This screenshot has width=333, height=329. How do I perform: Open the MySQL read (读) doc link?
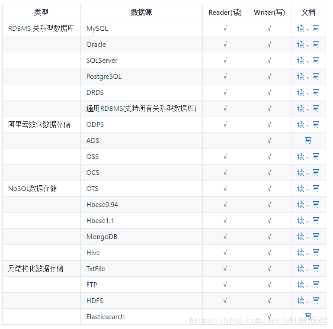tap(300, 28)
